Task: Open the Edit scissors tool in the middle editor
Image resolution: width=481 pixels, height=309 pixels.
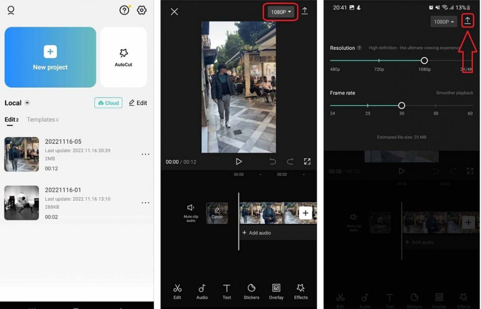Action: point(177,292)
